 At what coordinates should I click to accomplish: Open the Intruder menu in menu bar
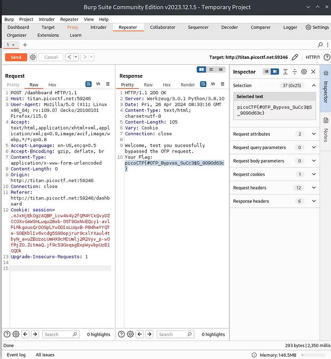pos(47,19)
